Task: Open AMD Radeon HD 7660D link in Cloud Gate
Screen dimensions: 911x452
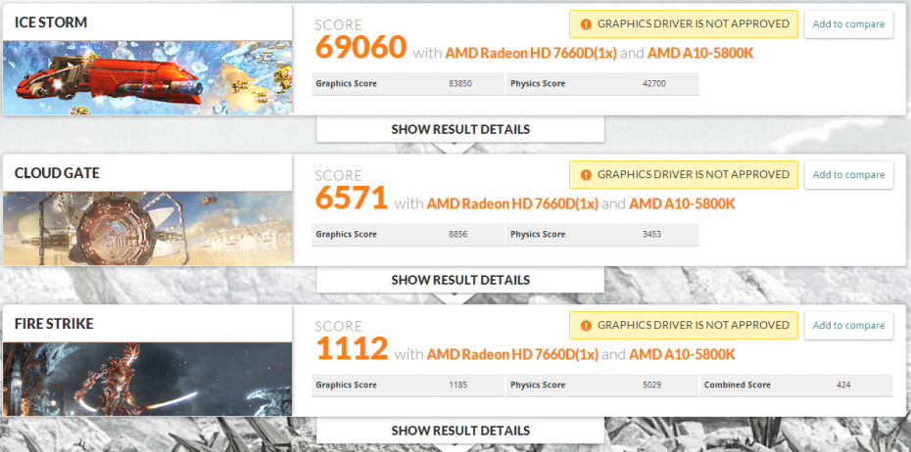Action: (x=512, y=204)
